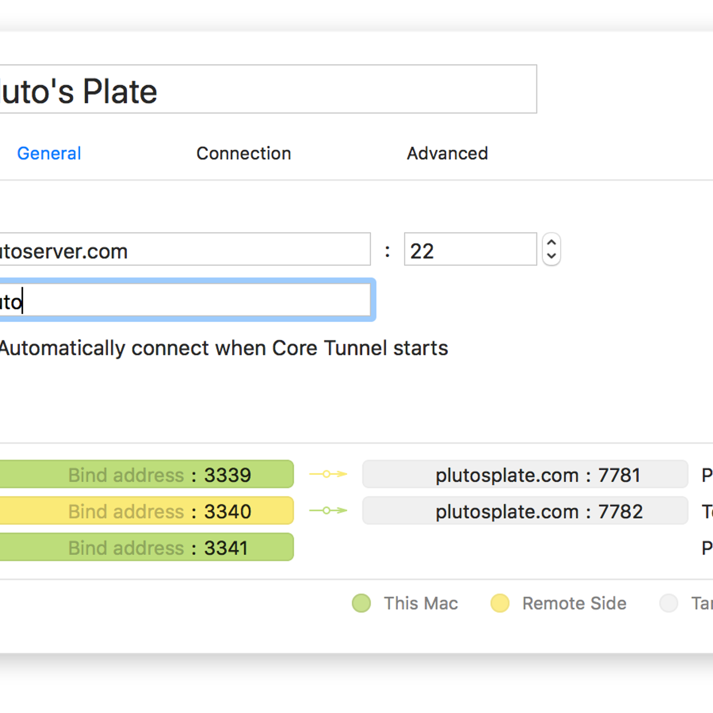The width and height of the screenshot is (713, 713).
Task: Click the plutosplate.com : 7781 target box
Action: click(525, 474)
